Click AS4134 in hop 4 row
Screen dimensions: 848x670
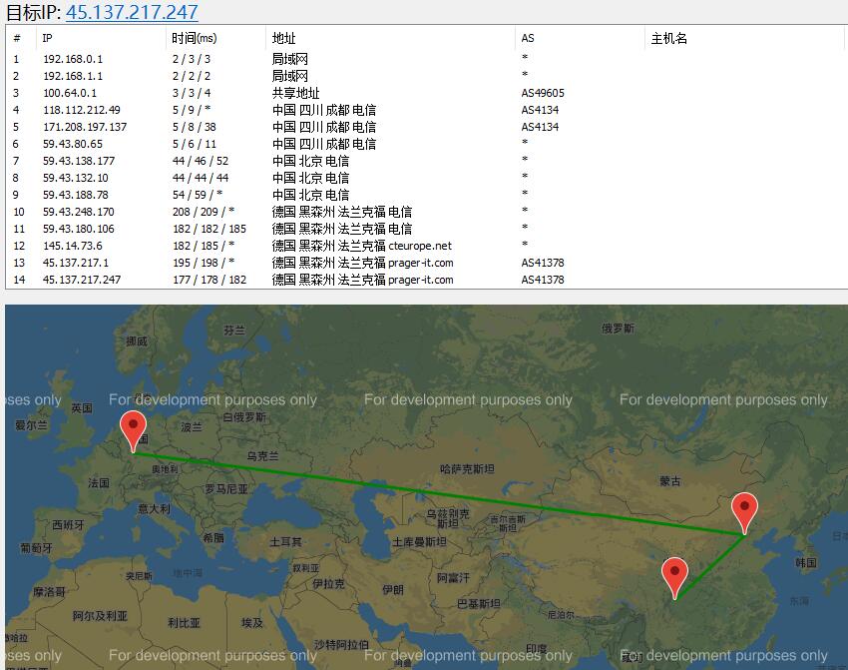tap(540, 110)
